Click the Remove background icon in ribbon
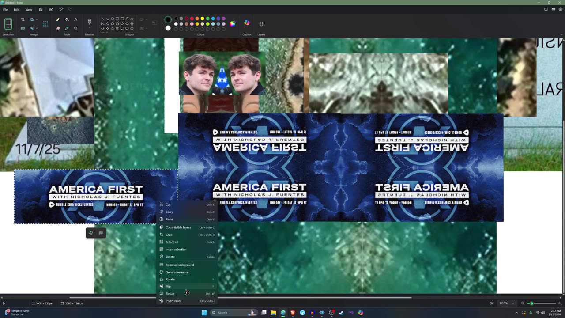Screen dimensions: 565x318 pos(23,28)
